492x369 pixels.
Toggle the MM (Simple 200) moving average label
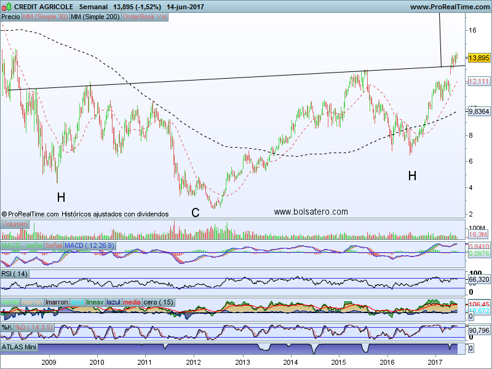(x=95, y=17)
